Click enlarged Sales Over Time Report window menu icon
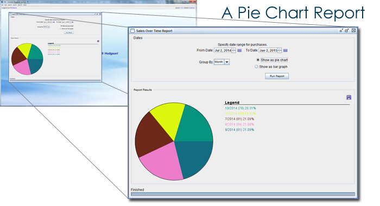The image size is (380, 206). (x=132, y=31)
